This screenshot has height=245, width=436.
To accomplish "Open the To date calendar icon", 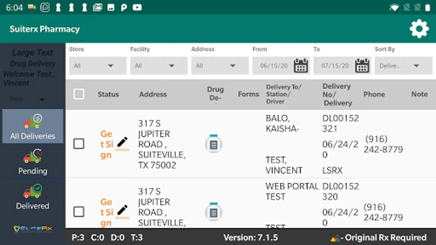I will pos(362,66).
